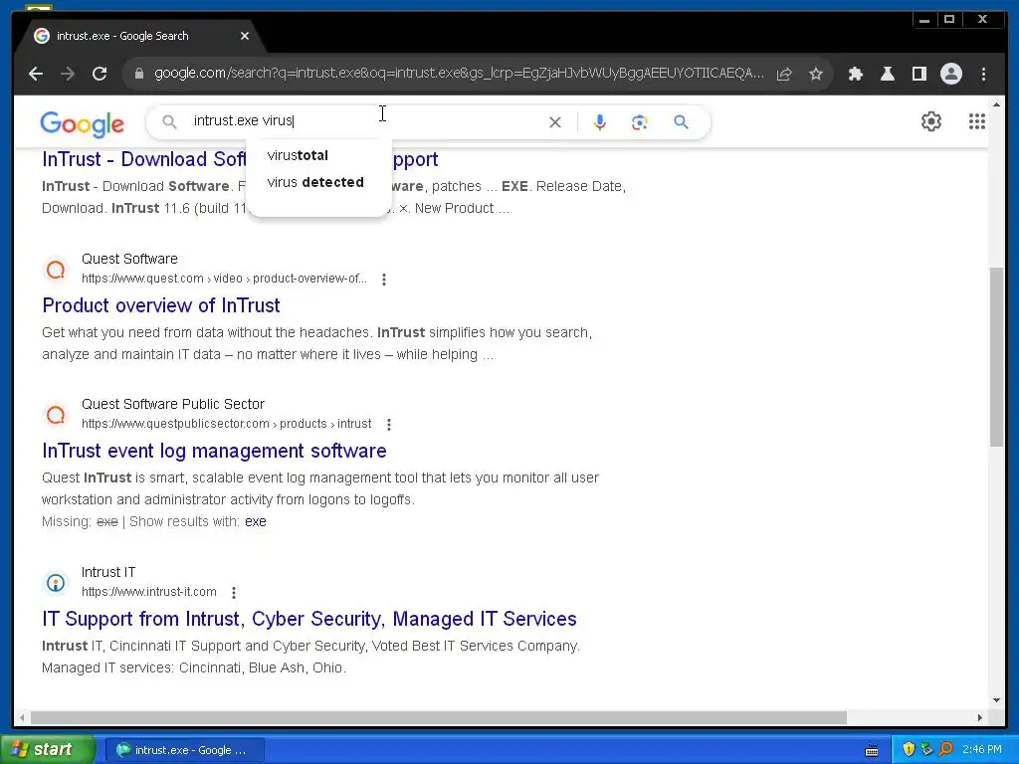Image resolution: width=1019 pixels, height=764 pixels.
Task: Open Product overview of InTrust result
Action: pos(161,305)
